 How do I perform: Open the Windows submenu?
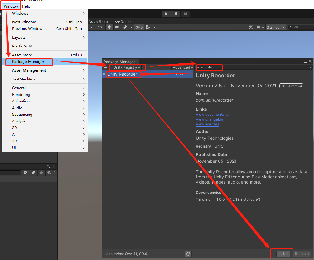point(45,13)
